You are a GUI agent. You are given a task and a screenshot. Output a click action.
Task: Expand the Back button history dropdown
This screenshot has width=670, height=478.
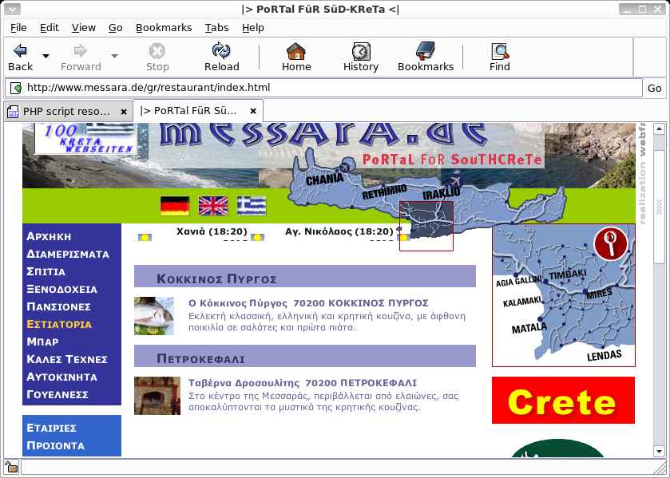point(46,57)
